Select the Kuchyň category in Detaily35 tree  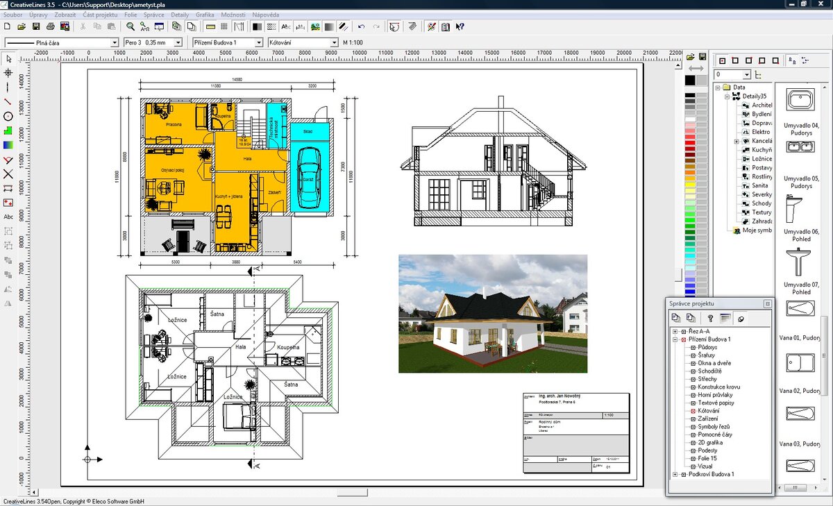761,149
